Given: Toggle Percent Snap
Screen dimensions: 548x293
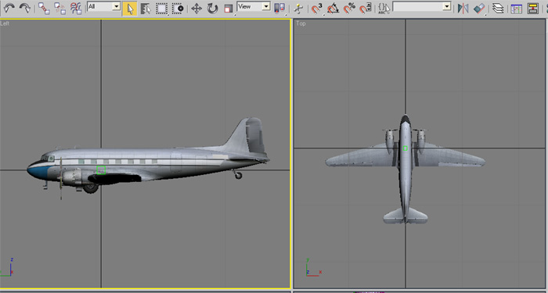Looking at the screenshot, I should (349, 9).
